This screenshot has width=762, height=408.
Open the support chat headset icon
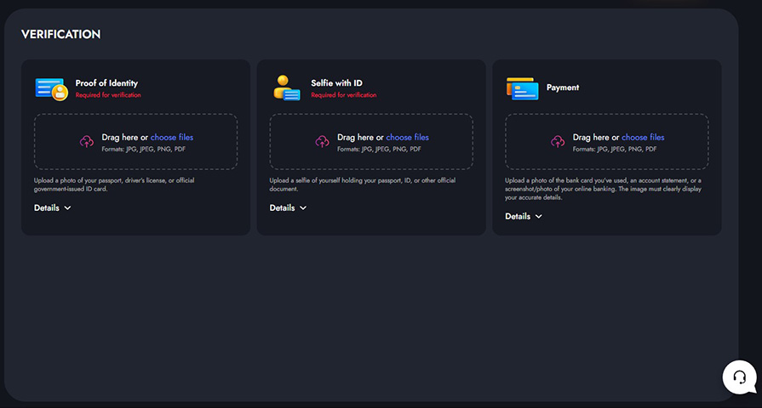click(739, 377)
